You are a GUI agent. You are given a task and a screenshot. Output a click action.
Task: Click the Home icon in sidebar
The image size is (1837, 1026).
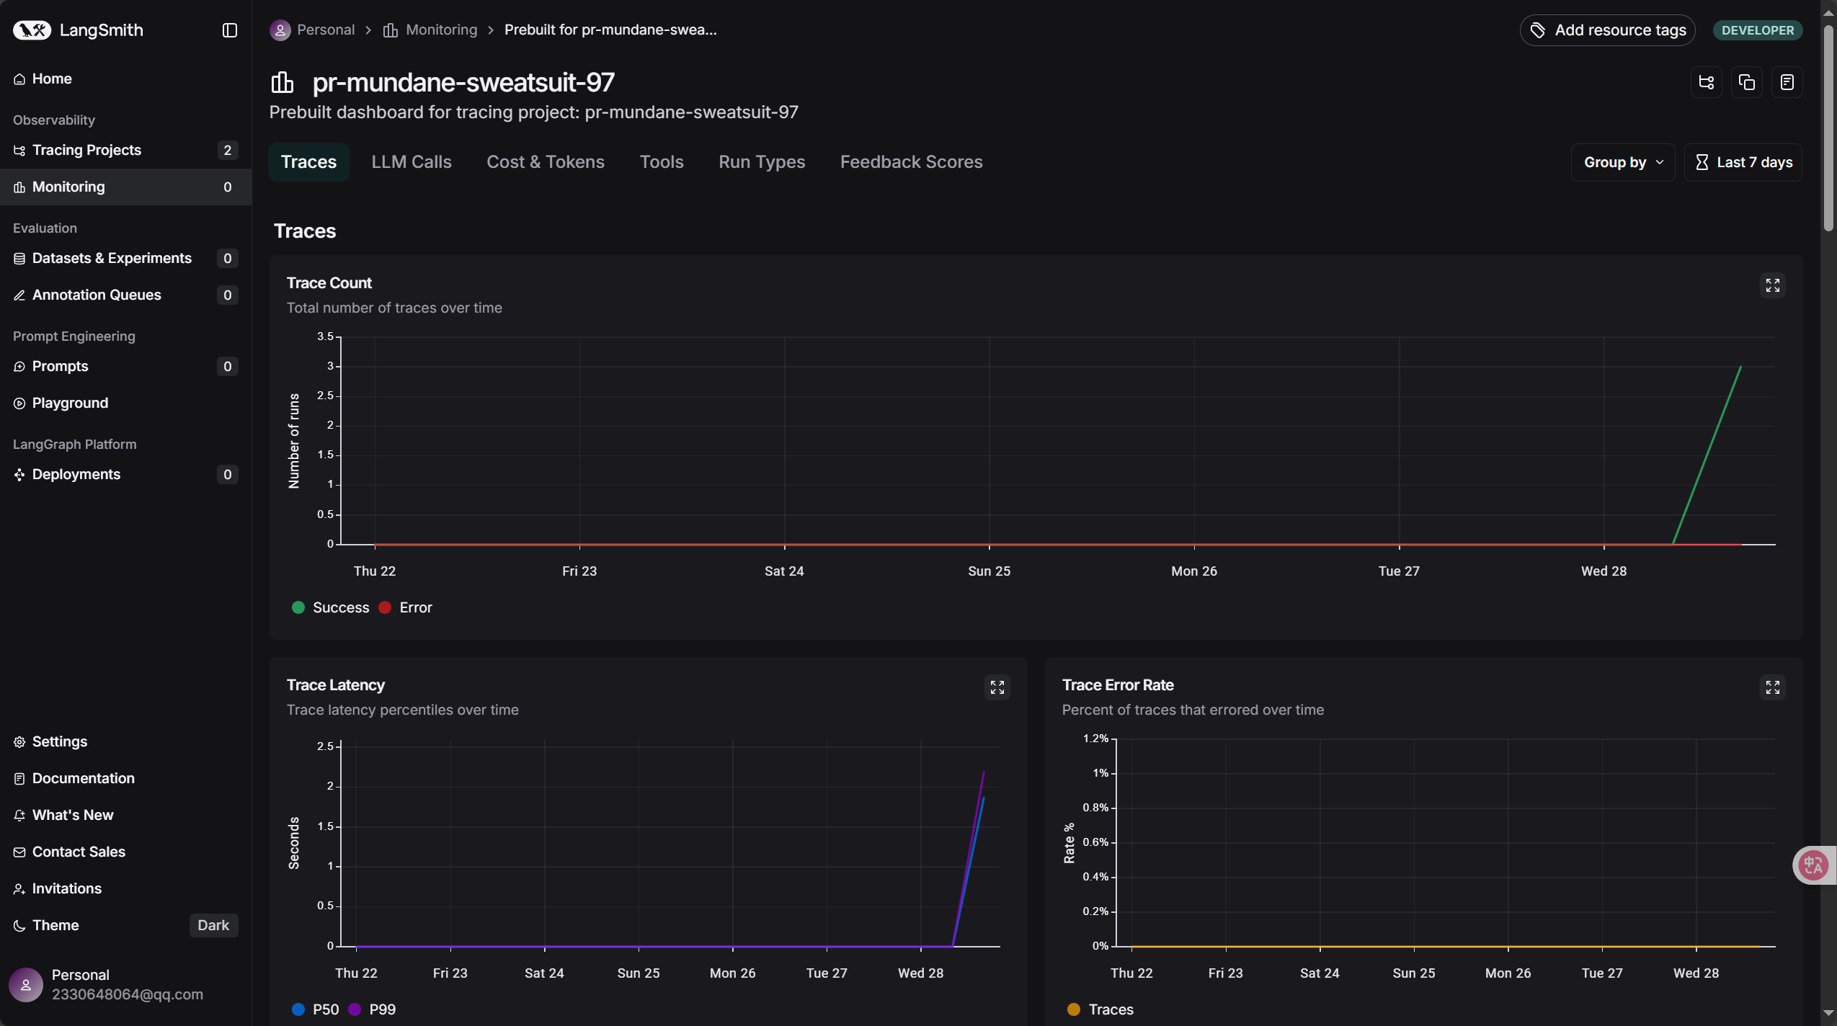point(19,79)
